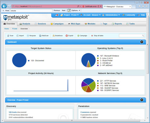This screenshot has height=123, width=150.
Task: Click the HTTP Services legend color dot
Action: [x=98, y=81]
